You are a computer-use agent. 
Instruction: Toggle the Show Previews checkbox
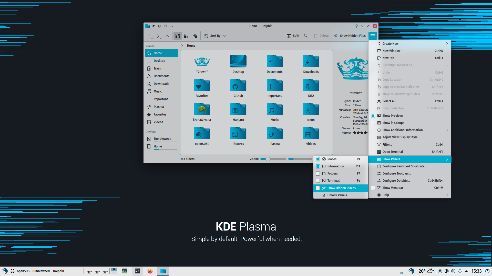click(373, 116)
